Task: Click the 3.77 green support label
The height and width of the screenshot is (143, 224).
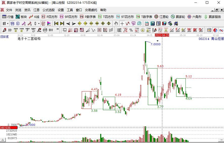Action: click(x=160, y=107)
